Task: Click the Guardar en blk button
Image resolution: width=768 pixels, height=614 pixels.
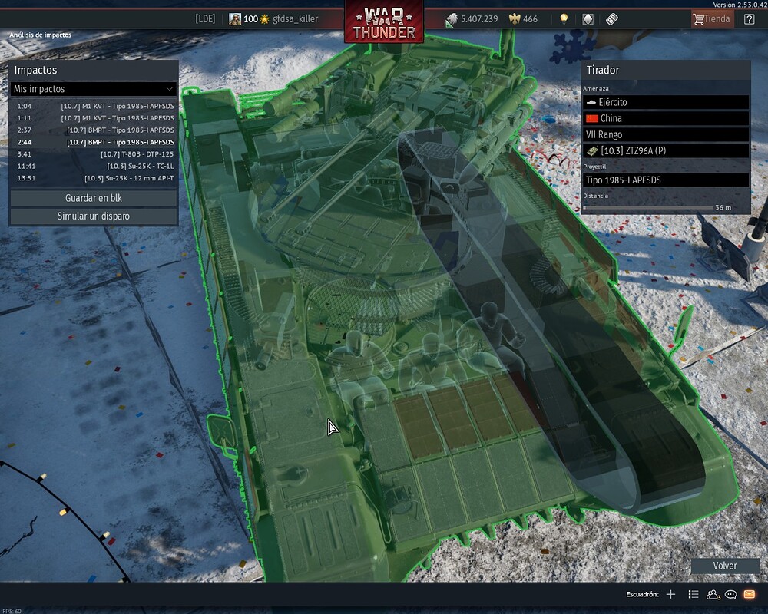Action: point(94,198)
